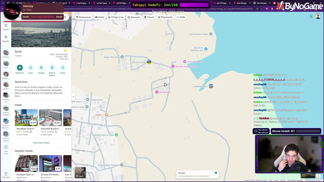This screenshot has height=182, width=324.
Task: Open the Şirinyer Elit Residence rental card
Action: click(x=50, y=168)
